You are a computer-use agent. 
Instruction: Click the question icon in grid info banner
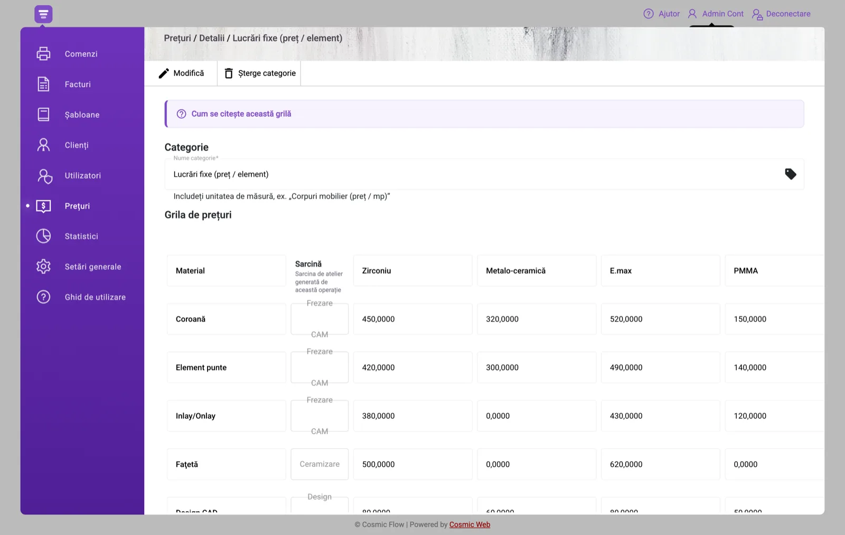(181, 114)
